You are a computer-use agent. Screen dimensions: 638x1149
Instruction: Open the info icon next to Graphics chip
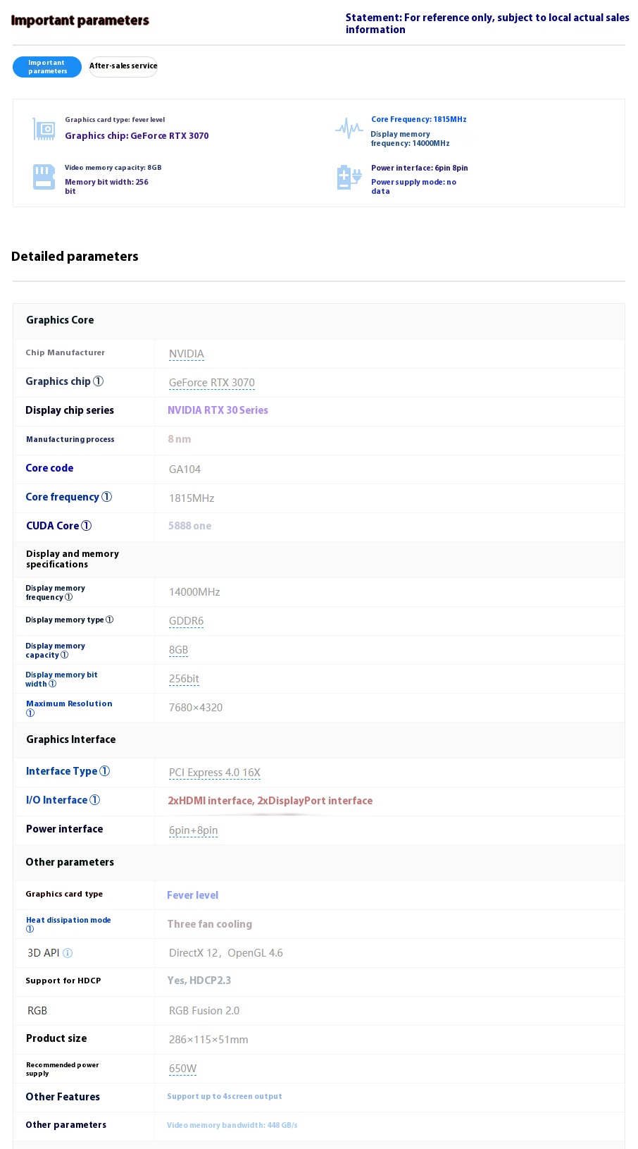pos(99,381)
